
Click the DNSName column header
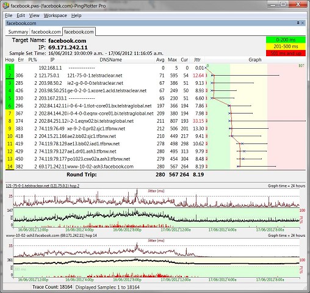pyautogui.click(x=110, y=60)
